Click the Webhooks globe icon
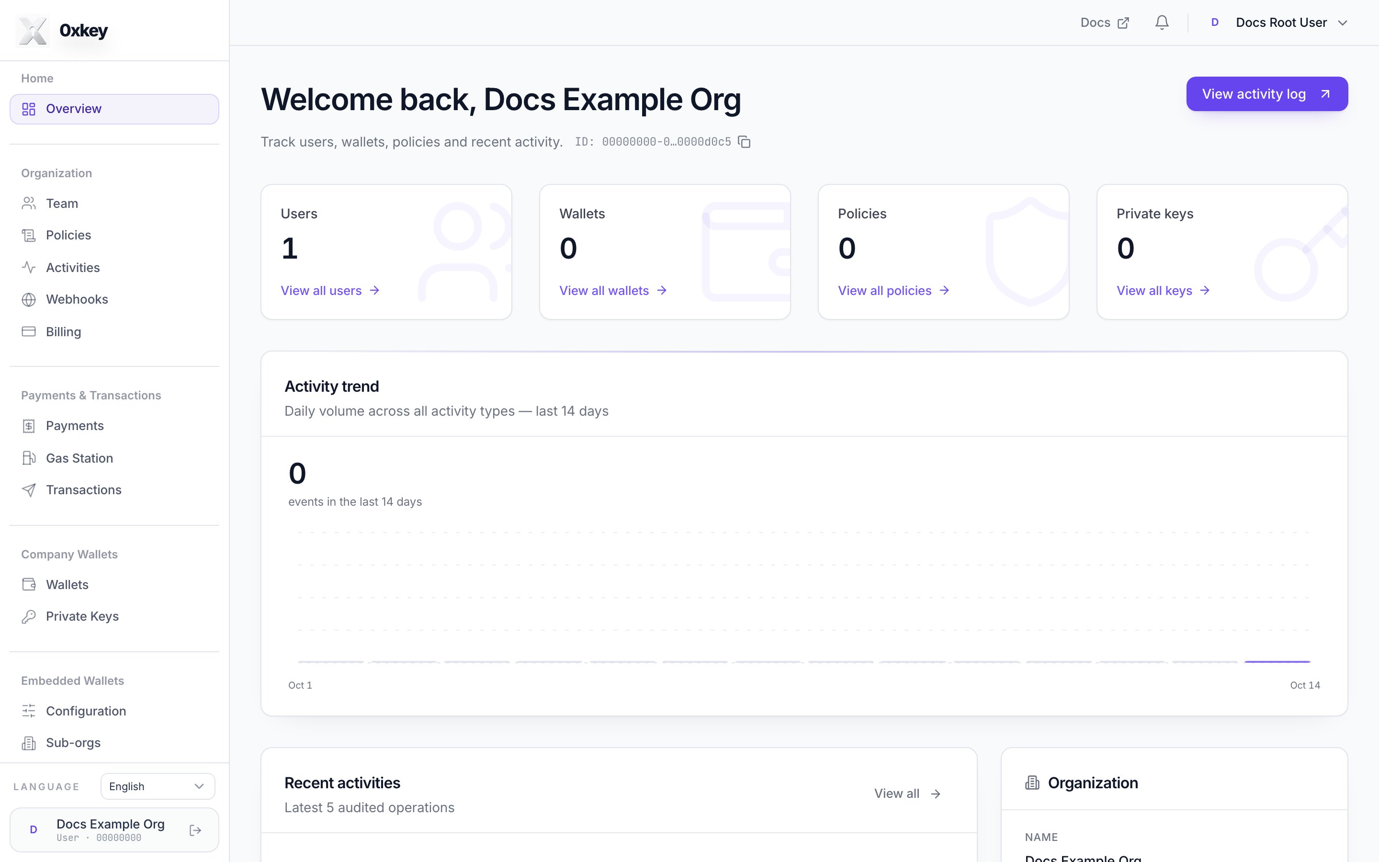Viewport: 1379px width, 862px height. (x=29, y=299)
